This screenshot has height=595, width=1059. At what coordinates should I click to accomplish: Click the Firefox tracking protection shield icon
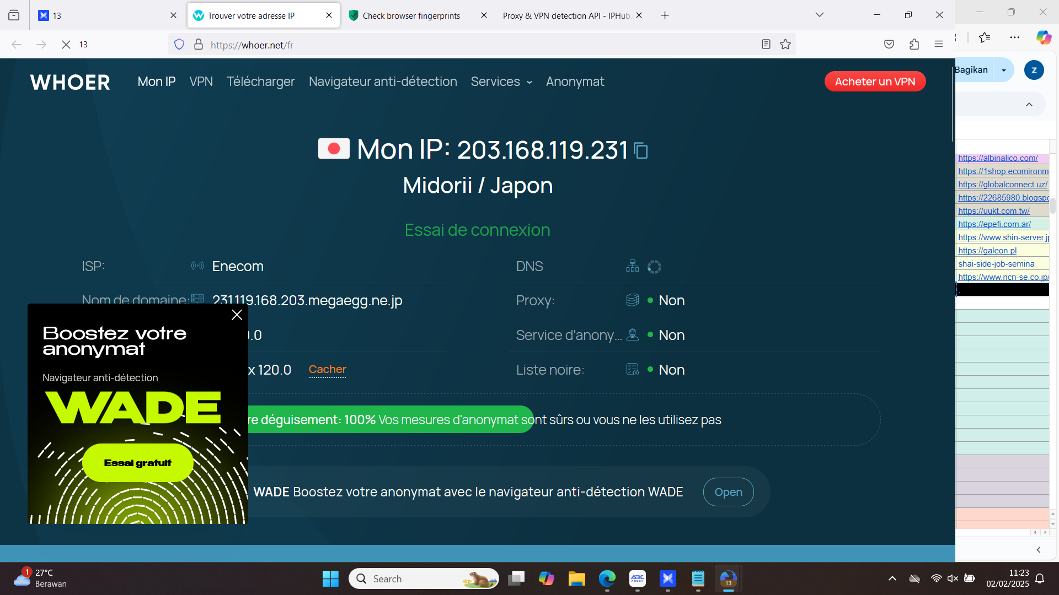pos(179,45)
